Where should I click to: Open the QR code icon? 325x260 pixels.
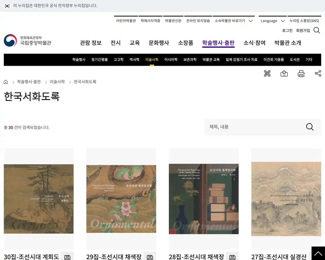click(267, 74)
